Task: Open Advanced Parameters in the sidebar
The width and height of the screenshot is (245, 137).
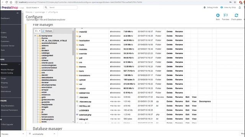Action: point(9,110)
